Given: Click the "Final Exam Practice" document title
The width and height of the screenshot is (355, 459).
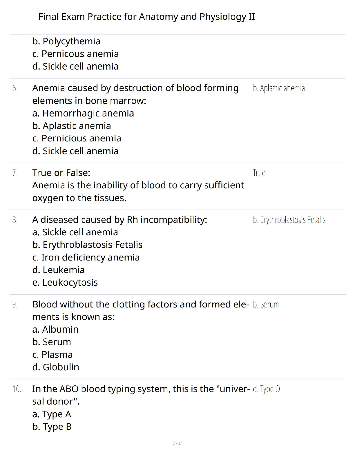Looking at the screenshot, I should tap(146, 17).
